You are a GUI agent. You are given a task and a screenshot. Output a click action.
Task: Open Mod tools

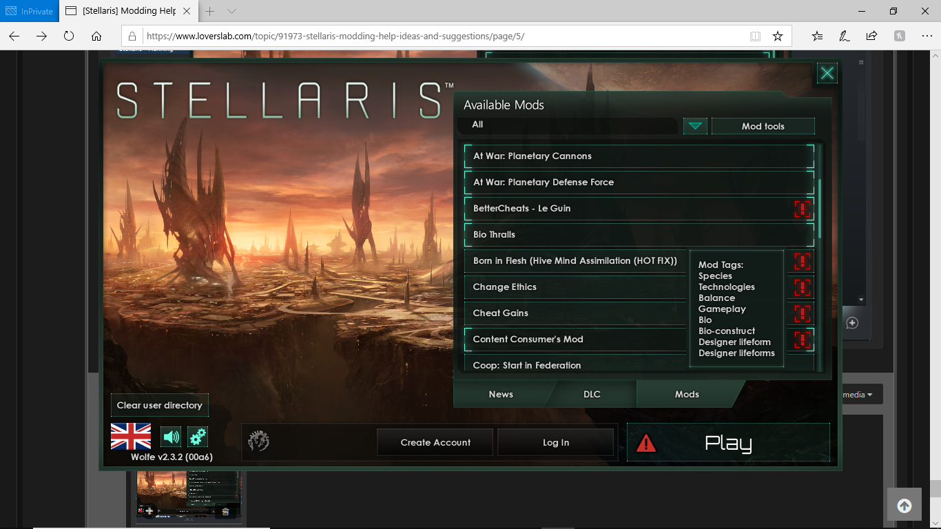pyautogui.click(x=763, y=126)
